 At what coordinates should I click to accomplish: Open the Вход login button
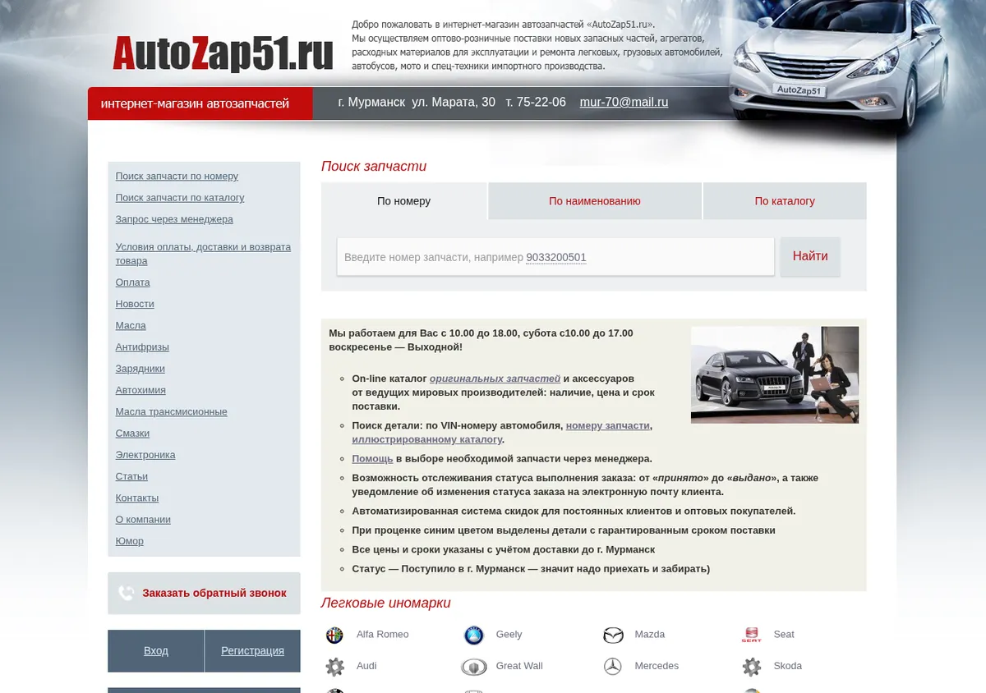click(156, 651)
